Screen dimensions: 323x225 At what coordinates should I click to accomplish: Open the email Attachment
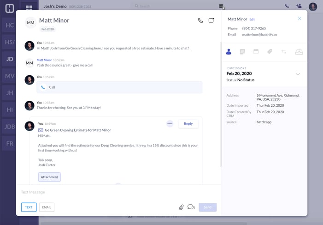pos(49,177)
